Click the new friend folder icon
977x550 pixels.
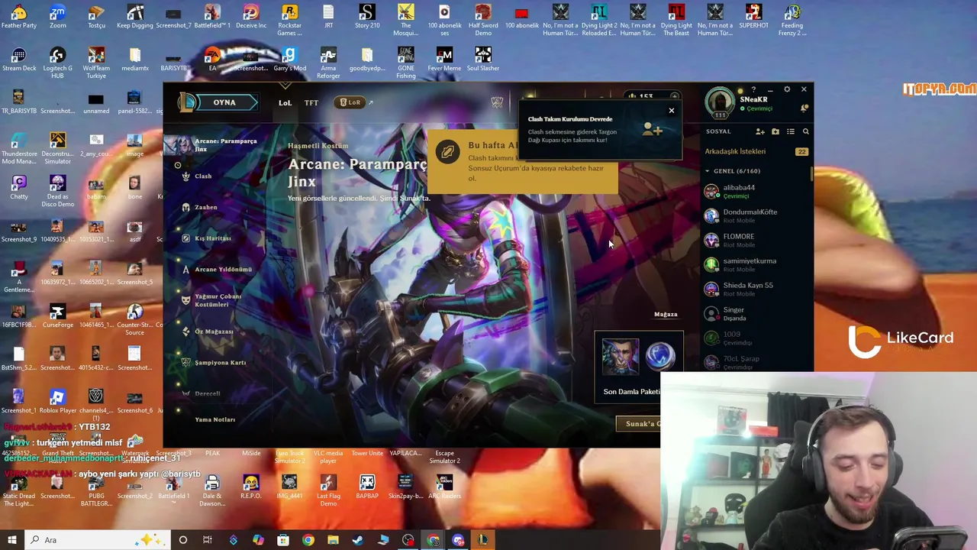[775, 131]
